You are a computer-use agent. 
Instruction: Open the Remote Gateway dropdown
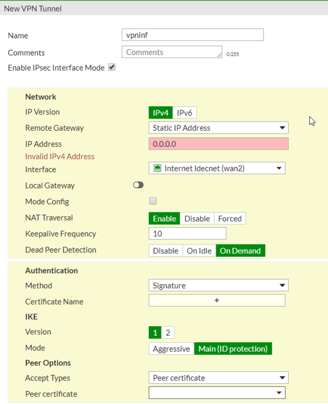(x=218, y=128)
